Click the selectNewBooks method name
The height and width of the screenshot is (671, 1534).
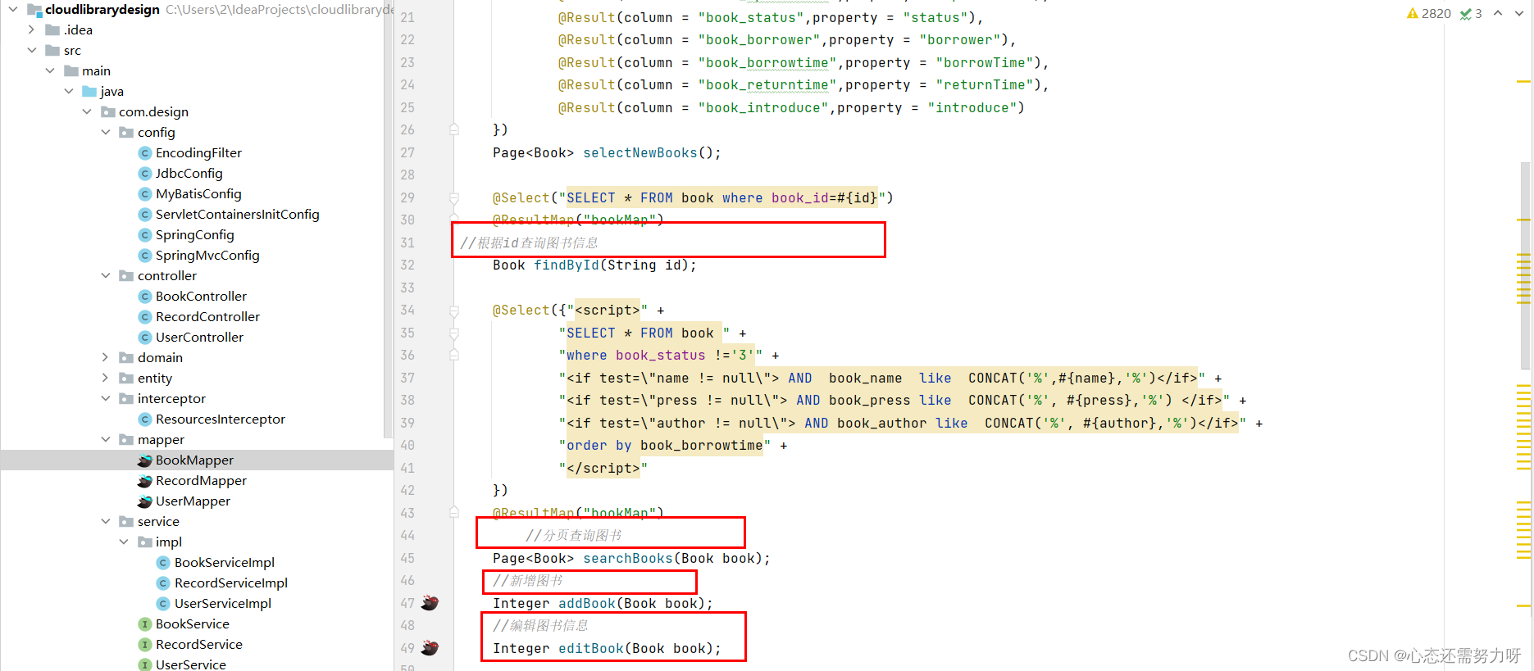(x=640, y=152)
